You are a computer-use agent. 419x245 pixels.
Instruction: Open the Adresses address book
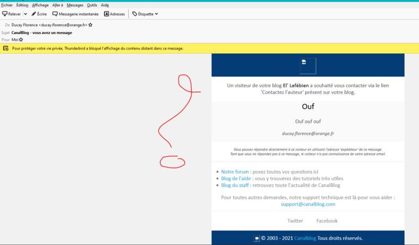[114, 14]
